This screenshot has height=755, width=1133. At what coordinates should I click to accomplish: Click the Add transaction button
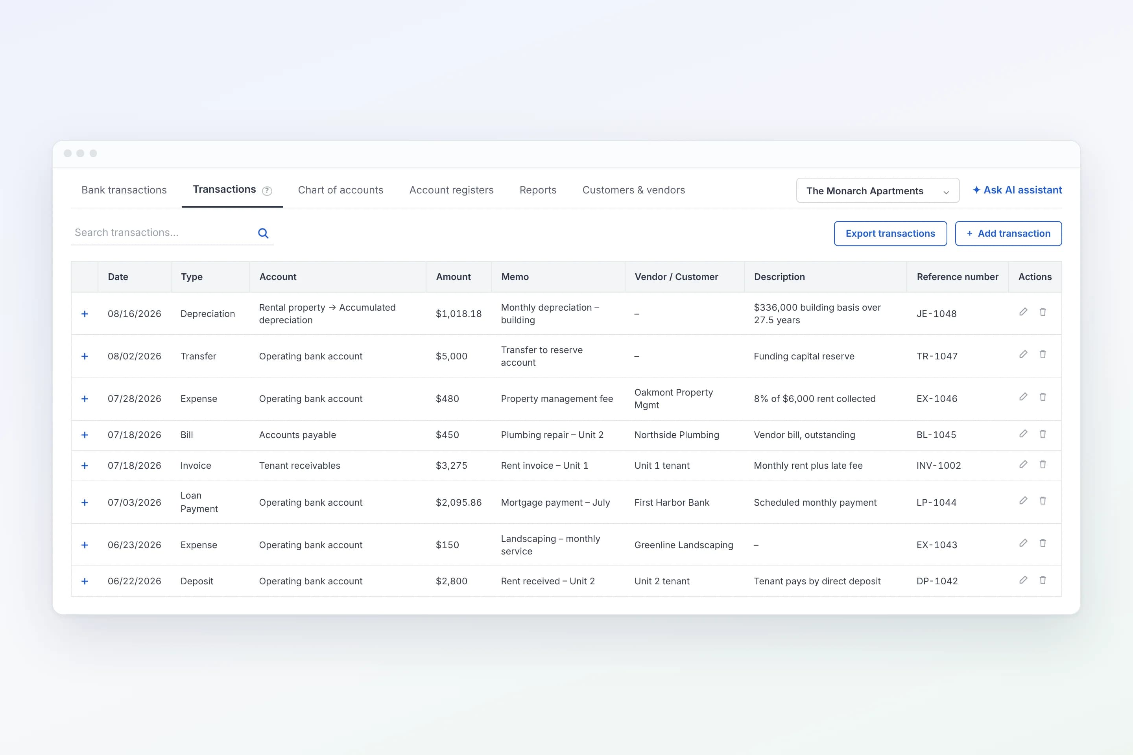point(1008,234)
